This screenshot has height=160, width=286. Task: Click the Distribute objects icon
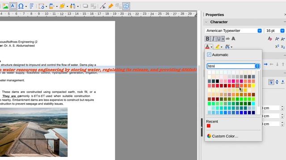click(x=73, y=6)
